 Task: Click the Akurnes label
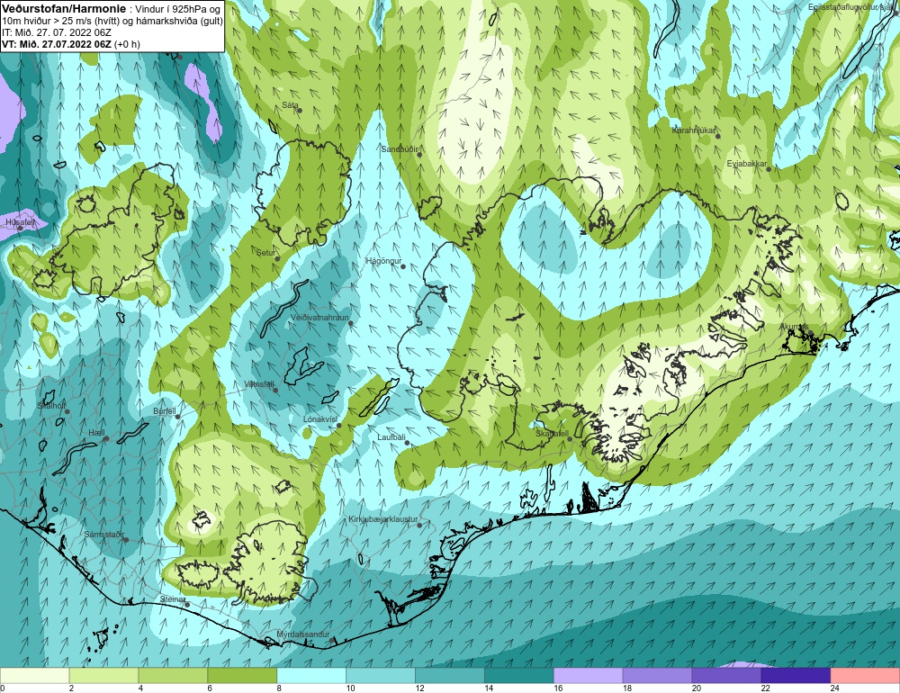pos(794,328)
